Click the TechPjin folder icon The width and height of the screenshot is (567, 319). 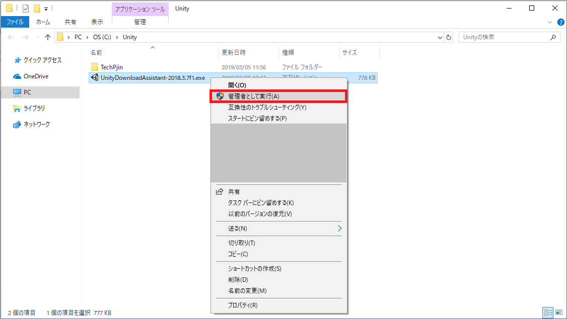pos(95,67)
